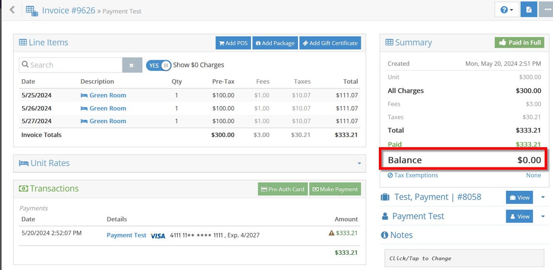Add a POS item to invoice

click(x=233, y=43)
